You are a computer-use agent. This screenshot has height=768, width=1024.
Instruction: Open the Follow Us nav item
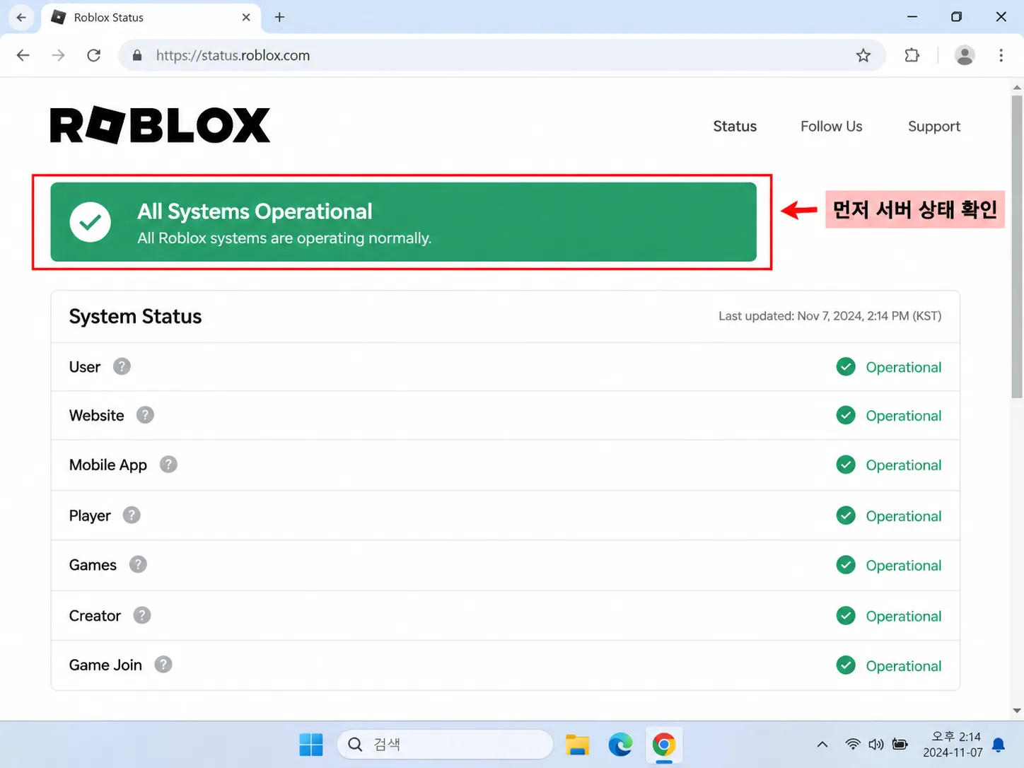coord(832,126)
